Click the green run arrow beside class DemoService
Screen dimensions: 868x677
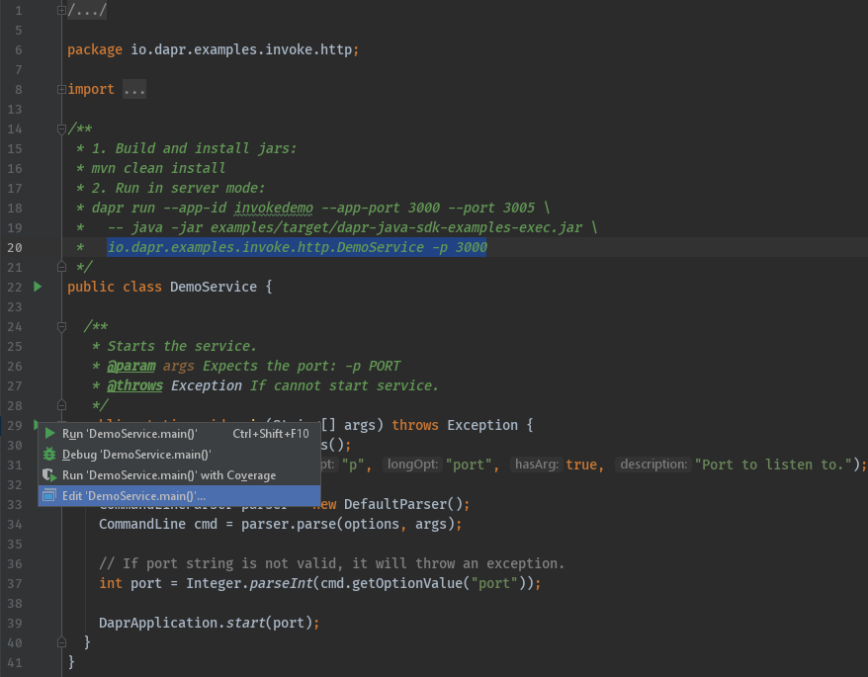[x=37, y=287]
